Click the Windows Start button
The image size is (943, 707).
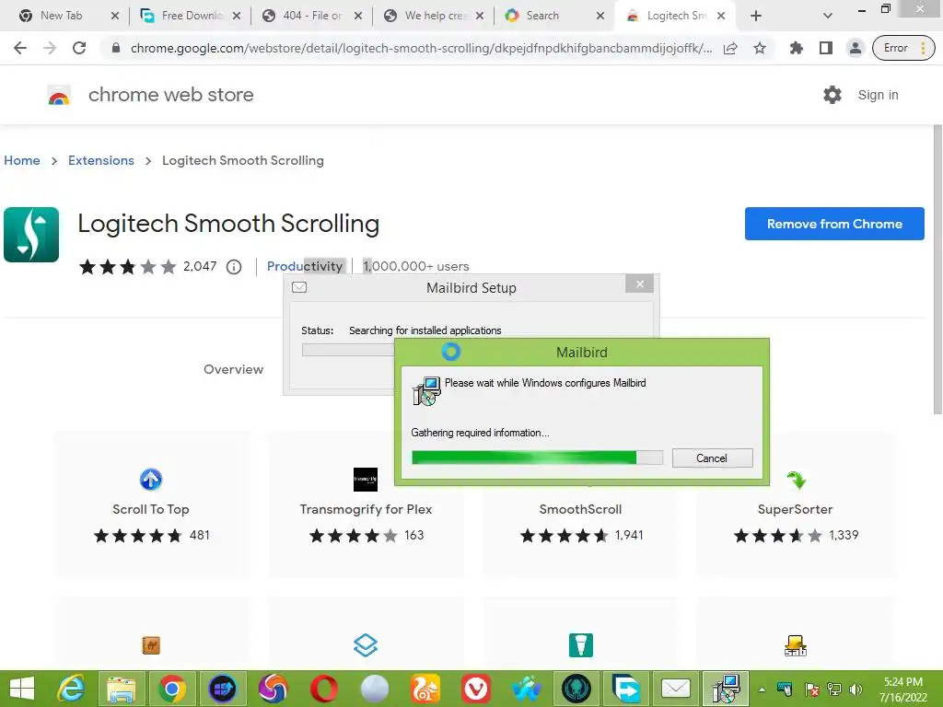[22, 689]
